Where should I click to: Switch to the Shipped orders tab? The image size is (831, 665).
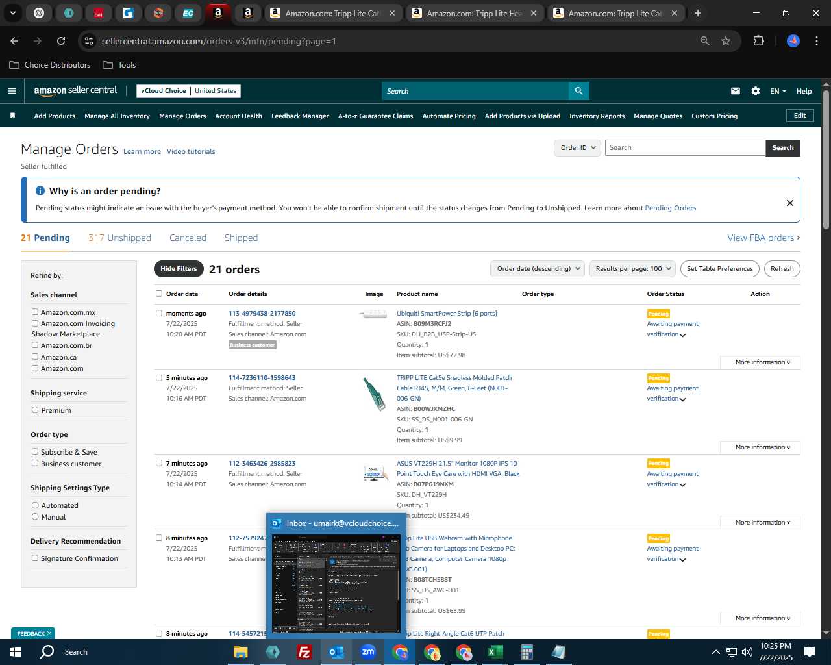(x=241, y=238)
